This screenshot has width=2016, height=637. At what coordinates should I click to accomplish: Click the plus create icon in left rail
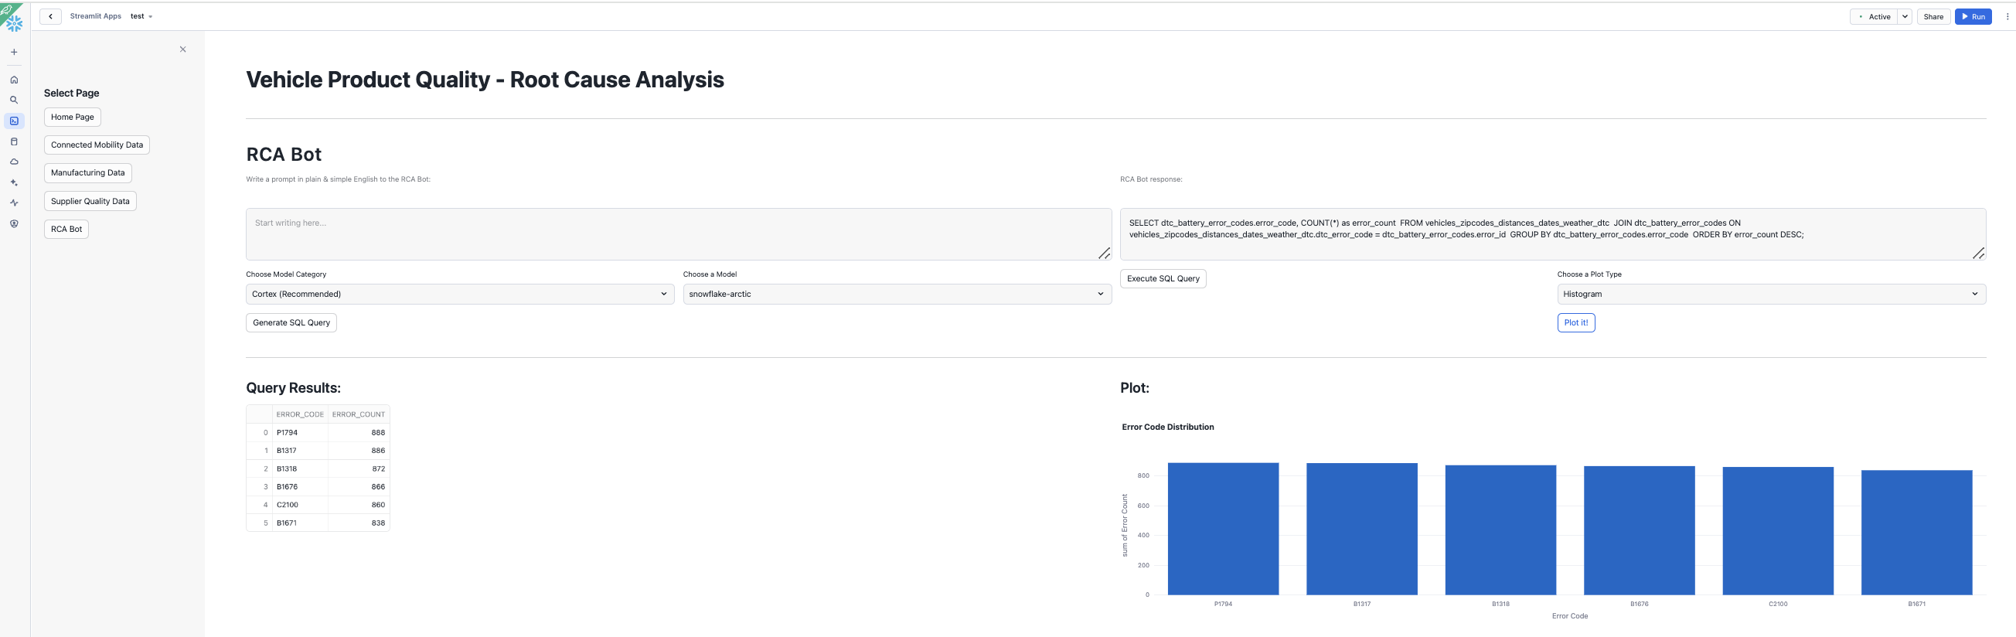pyautogui.click(x=14, y=53)
